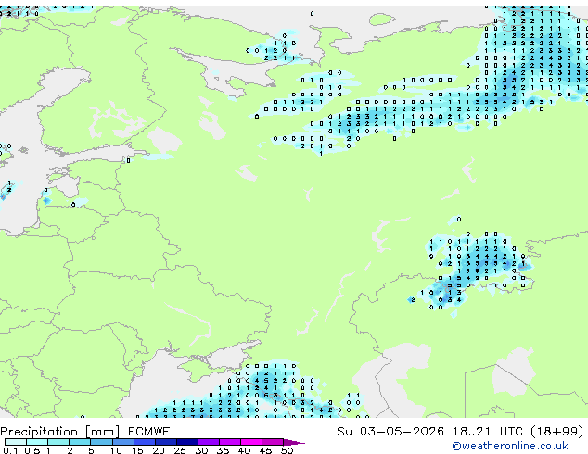Click the '(18+99)' forecast offset text
The height and width of the screenshot is (454, 588).
pyautogui.click(x=557, y=432)
